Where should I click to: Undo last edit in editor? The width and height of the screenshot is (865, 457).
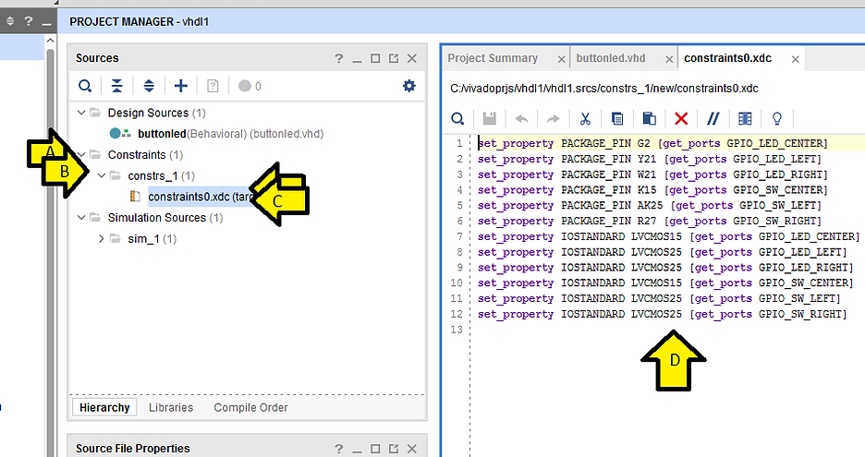pyautogui.click(x=521, y=118)
